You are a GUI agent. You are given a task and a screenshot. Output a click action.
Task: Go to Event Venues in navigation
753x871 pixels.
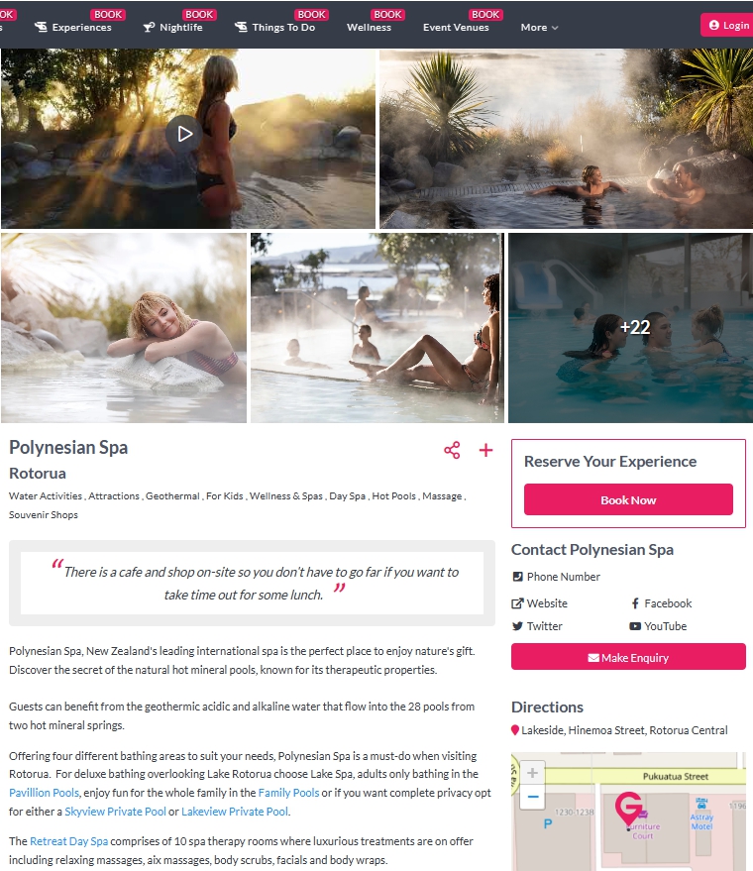pyautogui.click(x=456, y=27)
